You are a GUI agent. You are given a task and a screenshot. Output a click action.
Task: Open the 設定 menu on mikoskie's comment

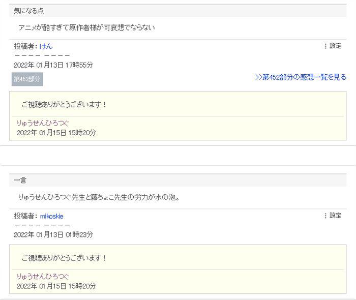click(333, 216)
